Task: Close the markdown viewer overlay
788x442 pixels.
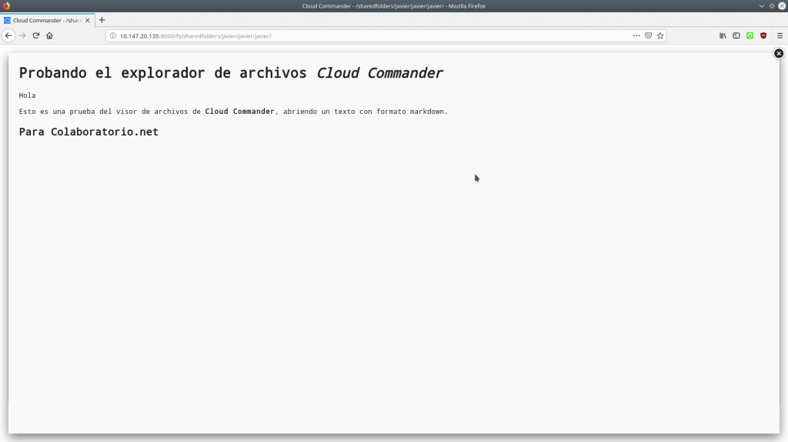Action: [779, 53]
